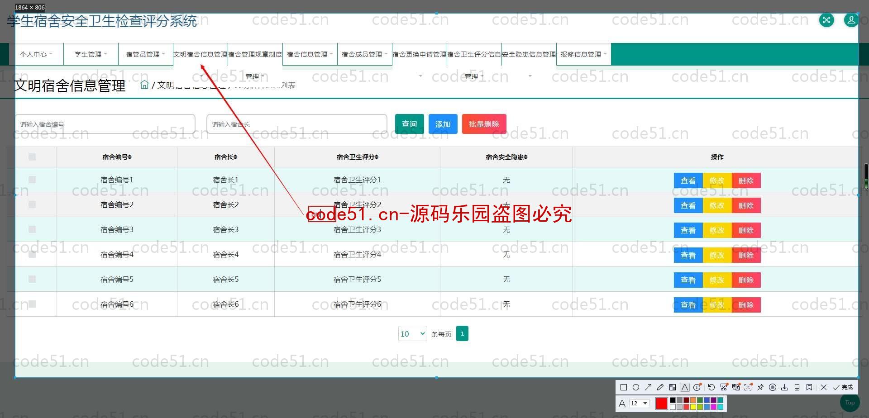Open the user profile icon in the header
Screen dimensions: 869x418
(x=851, y=20)
